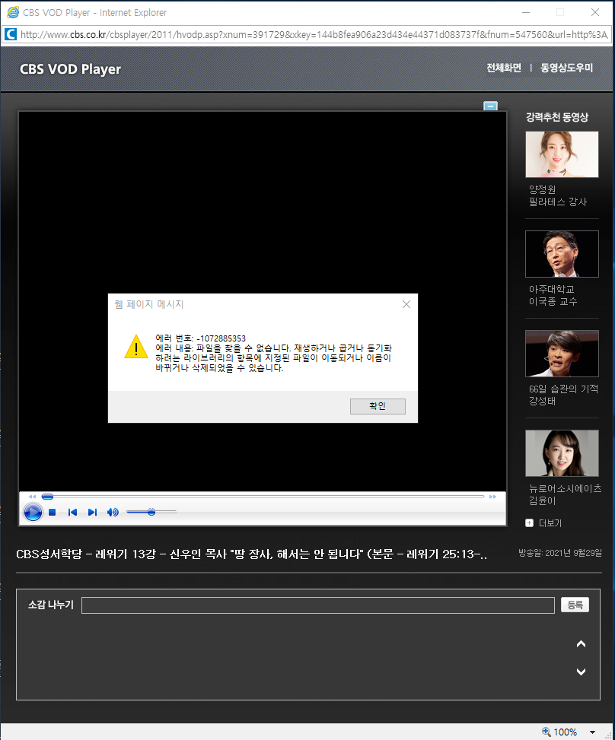Open the zoom level 100% dropdown arrow
The height and width of the screenshot is (740, 615).
[592, 732]
